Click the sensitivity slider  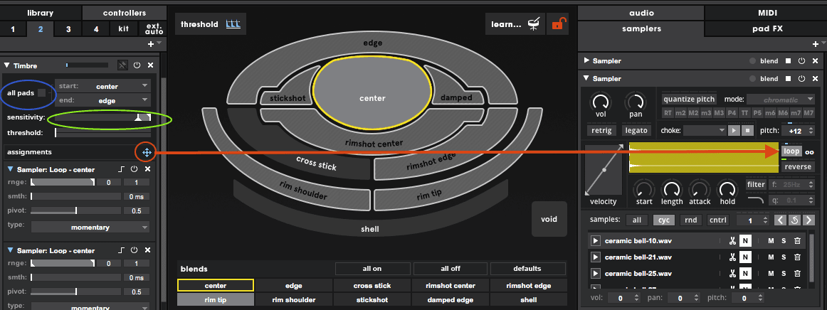pos(102,117)
